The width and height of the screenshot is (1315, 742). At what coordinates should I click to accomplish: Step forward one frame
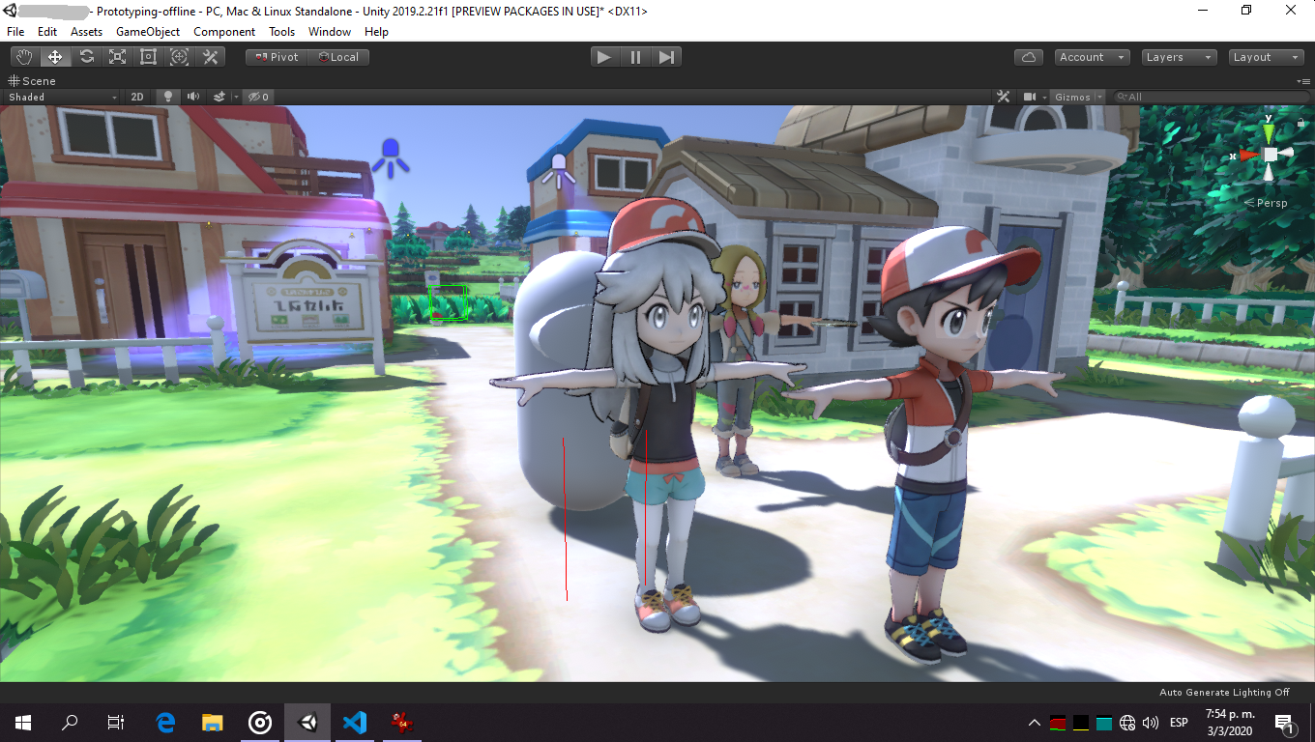coord(666,57)
